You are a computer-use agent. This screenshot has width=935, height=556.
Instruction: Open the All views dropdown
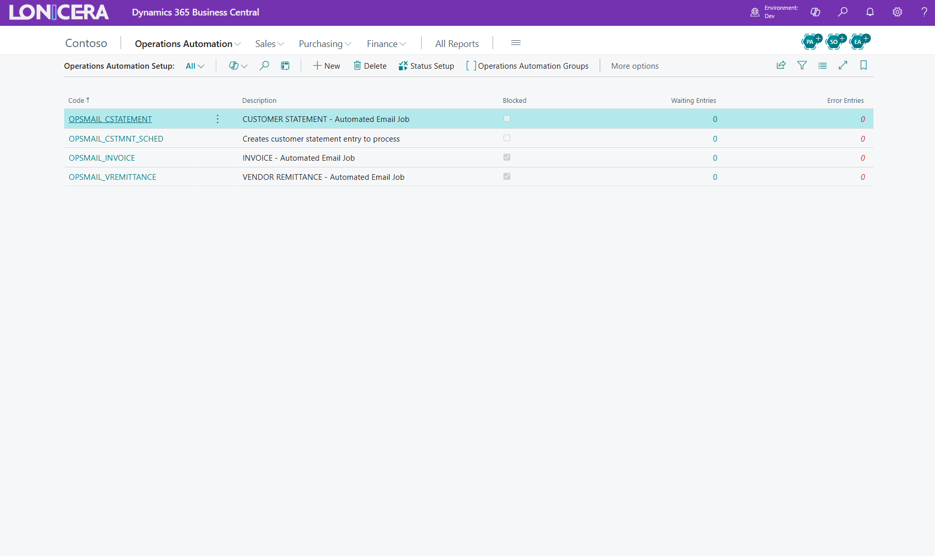coord(195,66)
